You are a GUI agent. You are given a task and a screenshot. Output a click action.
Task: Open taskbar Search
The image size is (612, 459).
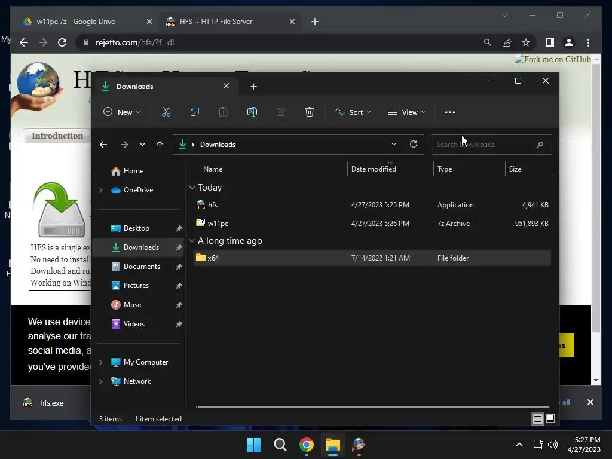click(x=280, y=445)
